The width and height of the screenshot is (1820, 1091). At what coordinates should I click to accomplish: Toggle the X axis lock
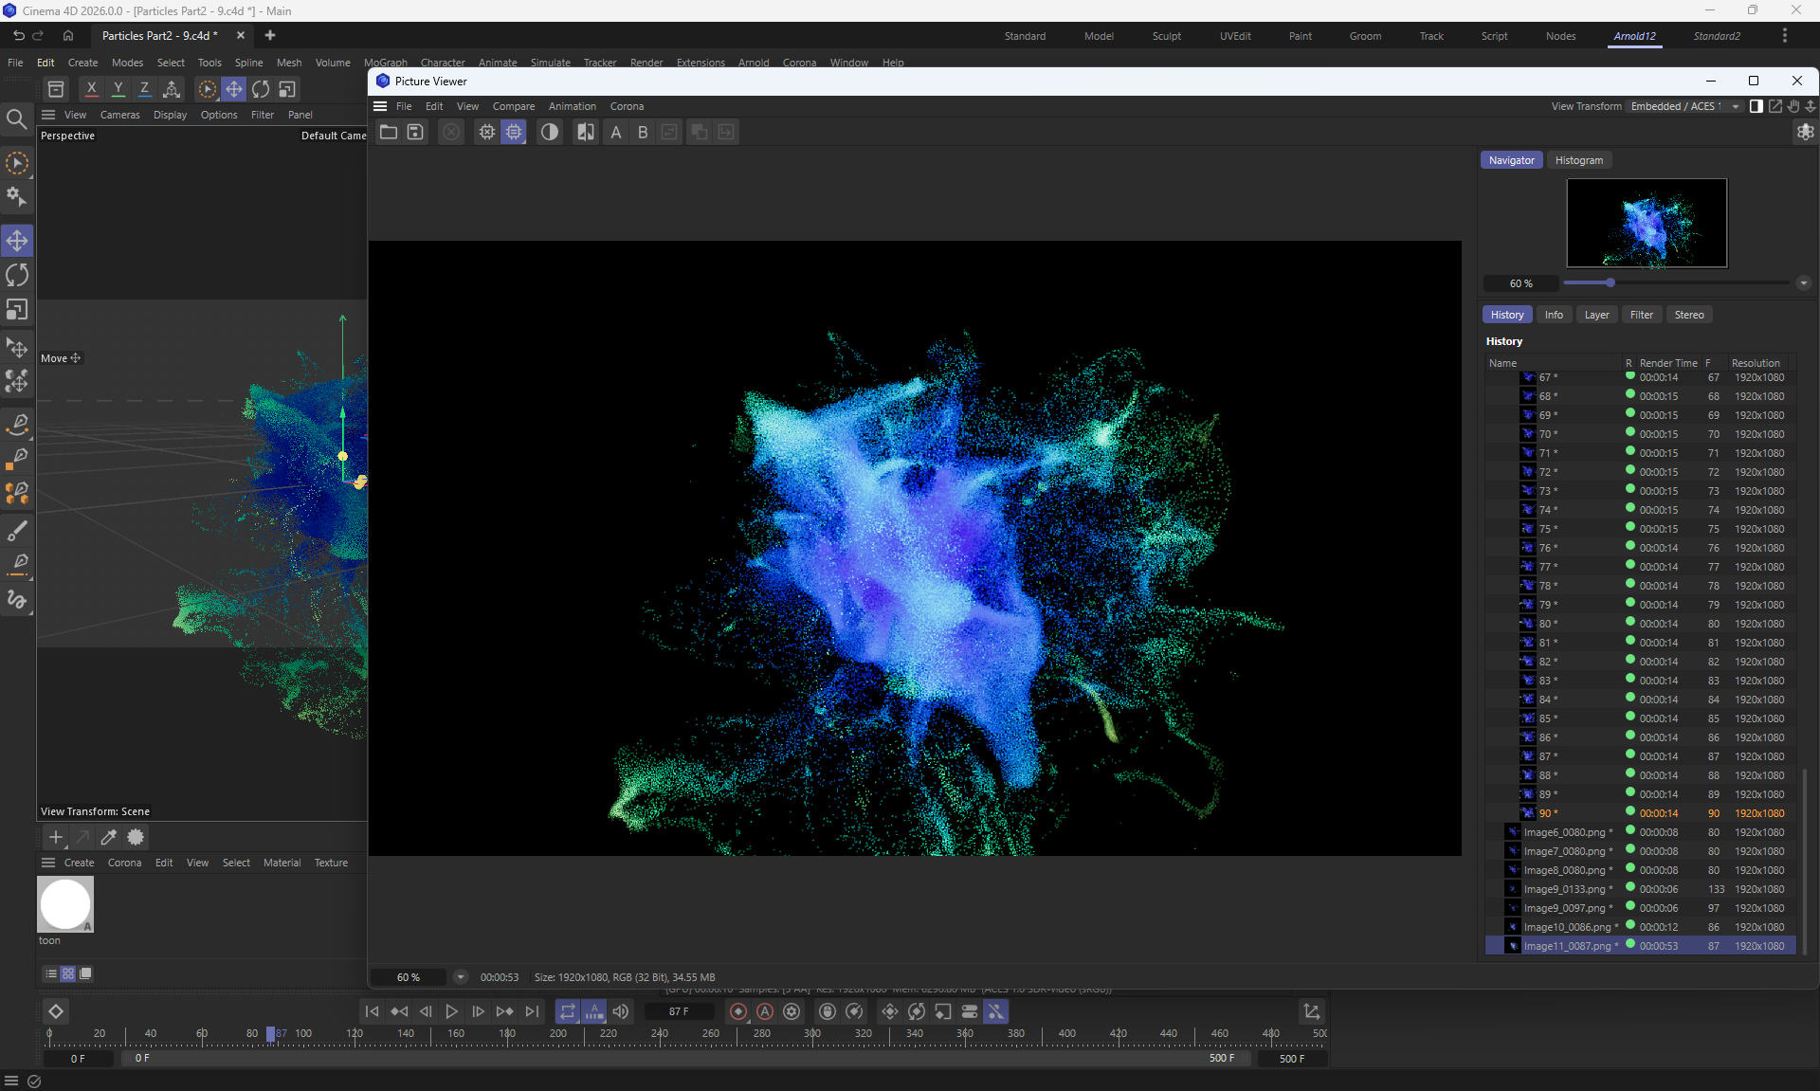91,89
